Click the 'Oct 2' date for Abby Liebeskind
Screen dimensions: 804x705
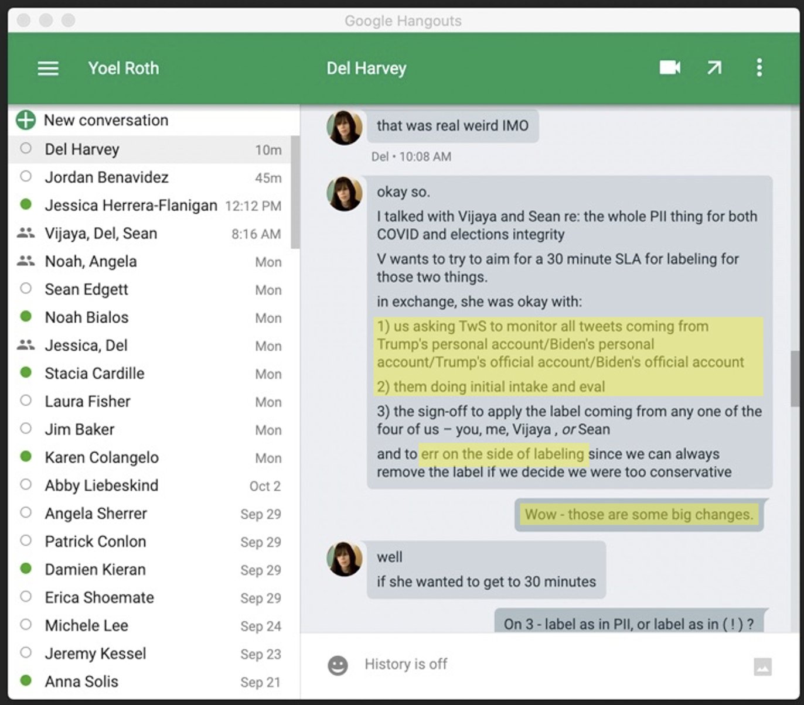265,486
